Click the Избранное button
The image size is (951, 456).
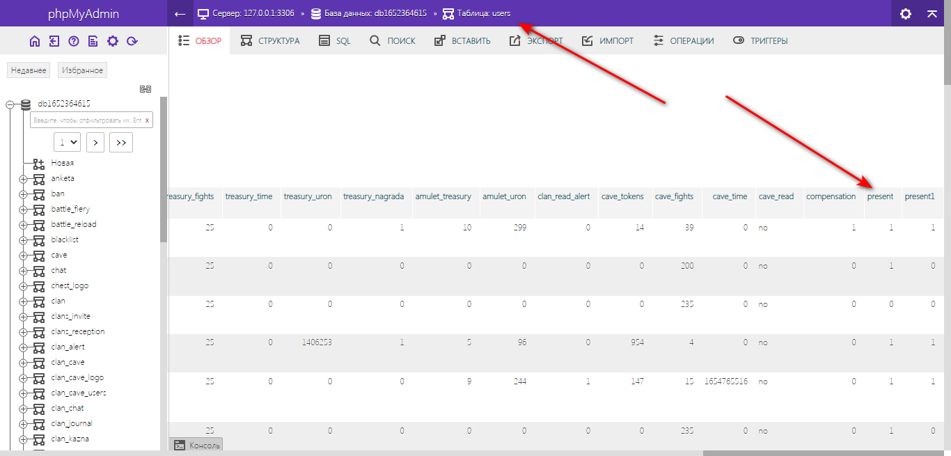tap(82, 70)
